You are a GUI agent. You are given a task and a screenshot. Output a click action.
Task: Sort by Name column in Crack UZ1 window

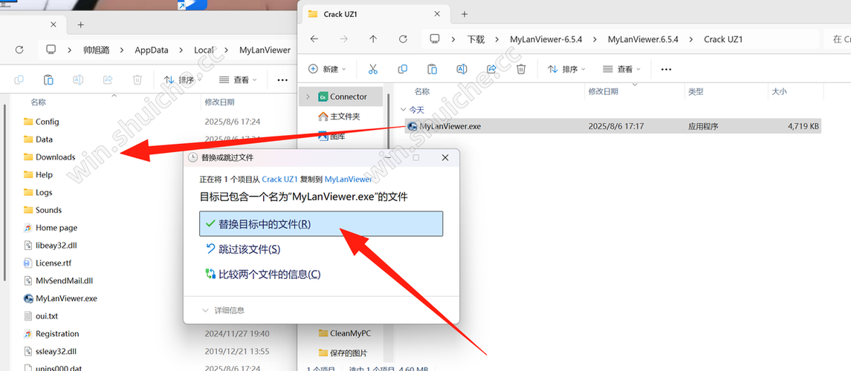point(421,91)
